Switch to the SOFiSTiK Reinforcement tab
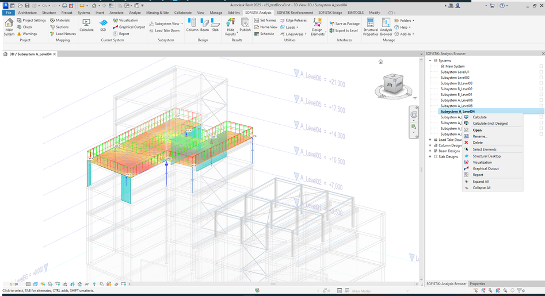The height and width of the screenshot is (296, 545). [x=295, y=13]
